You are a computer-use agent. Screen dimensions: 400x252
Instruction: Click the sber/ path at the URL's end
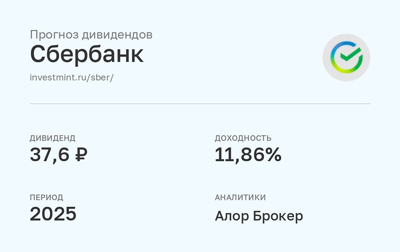pos(104,77)
